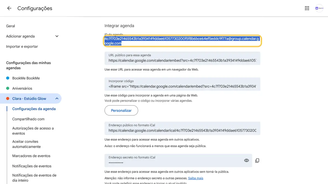The width and height of the screenshot is (328, 184).
Task: Click the Endereço secreto iCal field
Action: tap(178, 160)
